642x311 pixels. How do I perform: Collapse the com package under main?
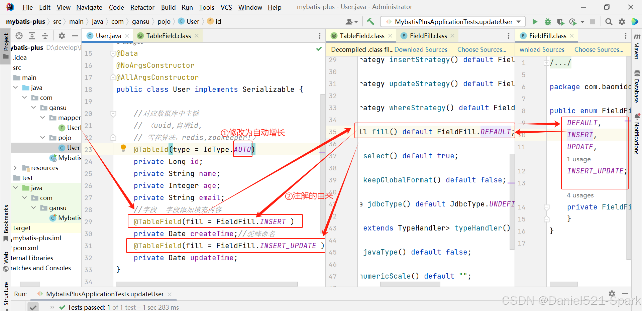pos(25,98)
